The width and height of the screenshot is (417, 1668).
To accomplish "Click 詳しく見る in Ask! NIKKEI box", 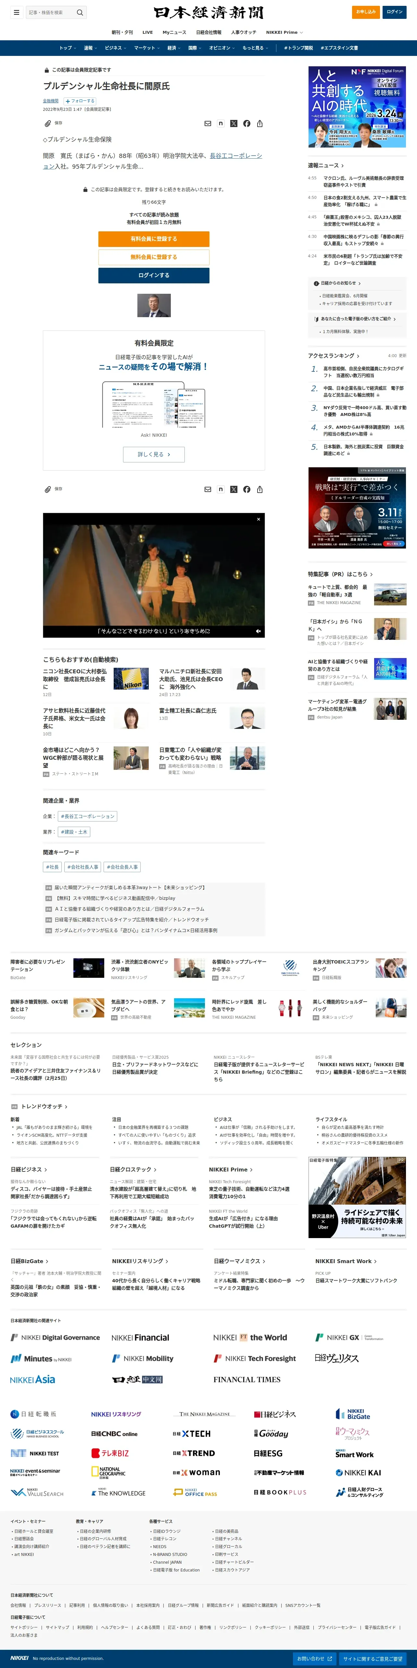I will [x=154, y=455].
